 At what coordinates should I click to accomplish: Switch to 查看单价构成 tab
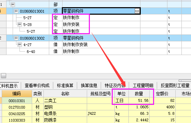[37, 85]
